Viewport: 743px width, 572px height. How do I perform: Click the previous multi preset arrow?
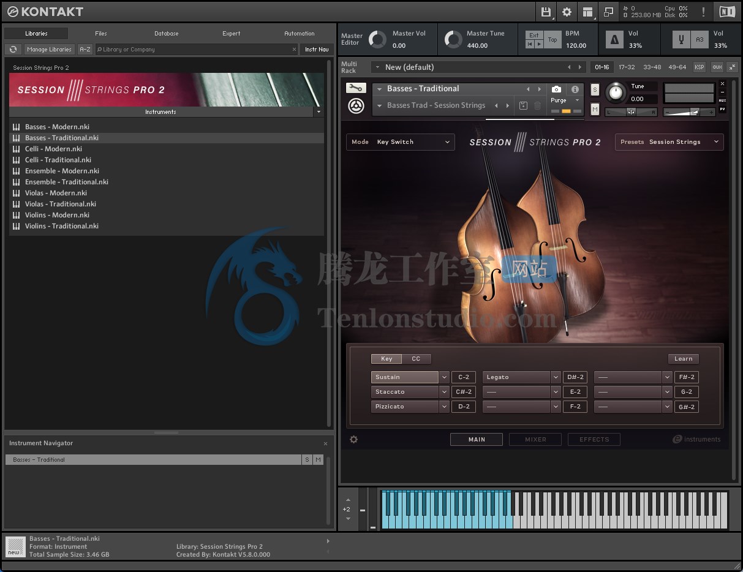(569, 67)
